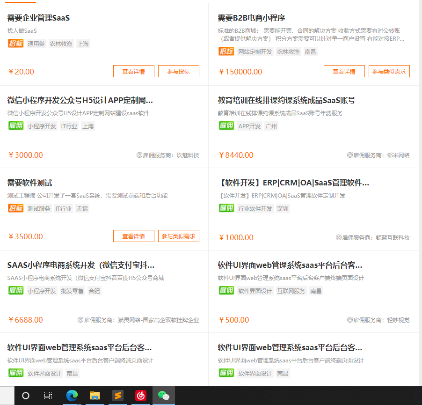Click Windows search circle icon in taskbar
The width and height of the screenshot is (422, 405).
(26, 396)
